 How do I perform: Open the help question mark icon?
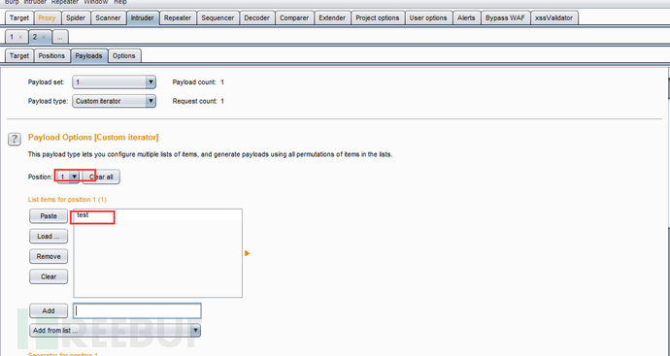coord(15,139)
